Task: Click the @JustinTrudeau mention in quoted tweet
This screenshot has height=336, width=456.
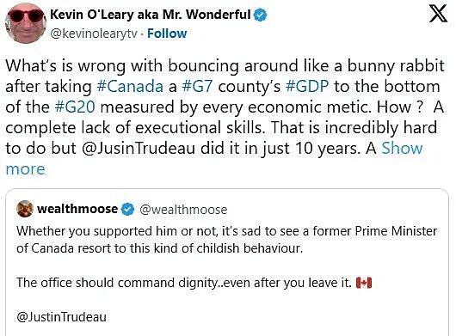Action: coord(62,317)
